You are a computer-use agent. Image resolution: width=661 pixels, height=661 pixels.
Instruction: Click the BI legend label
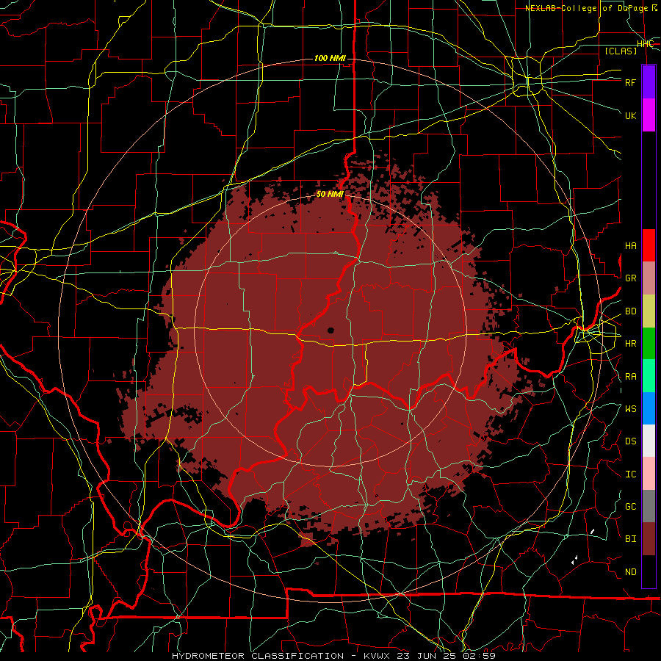pos(630,539)
